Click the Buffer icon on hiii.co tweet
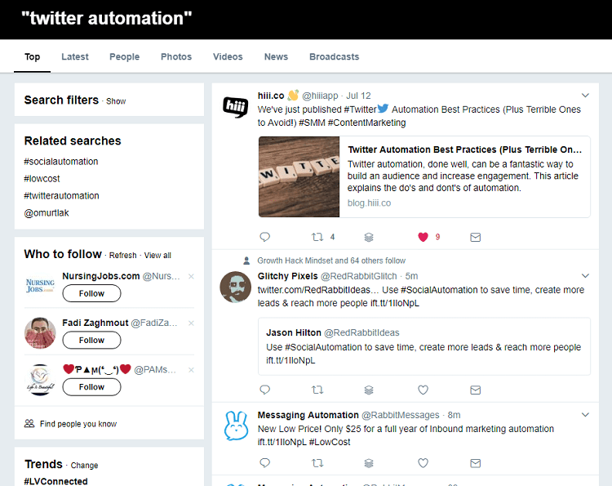Viewport: 612px width, 486px height. [369, 237]
